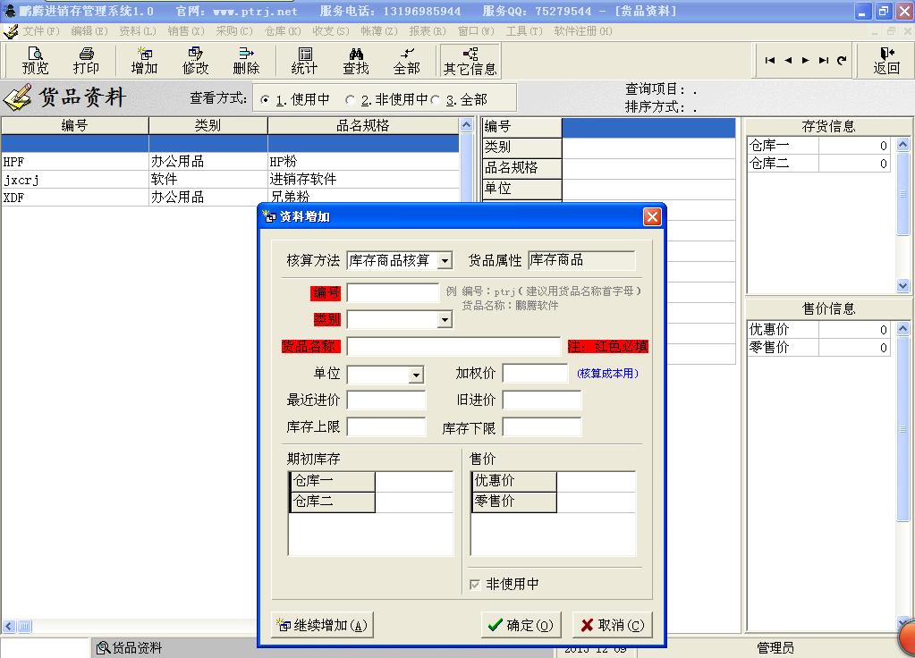Open the 收支(S) menu
This screenshot has height=658, width=915.
pos(331,31)
